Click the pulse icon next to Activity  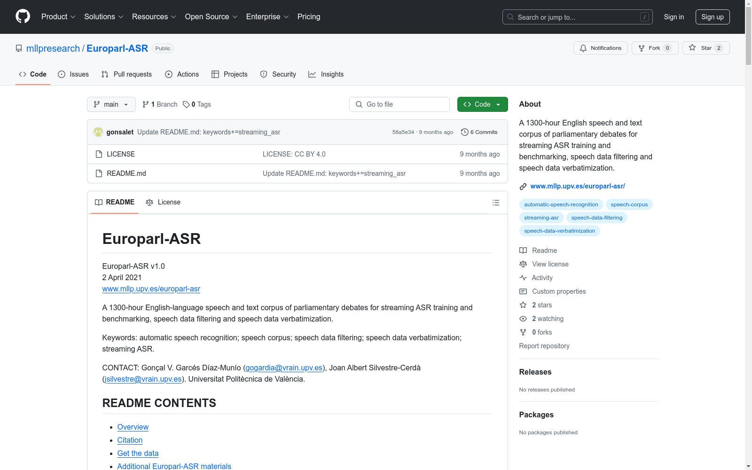(523, 278)
